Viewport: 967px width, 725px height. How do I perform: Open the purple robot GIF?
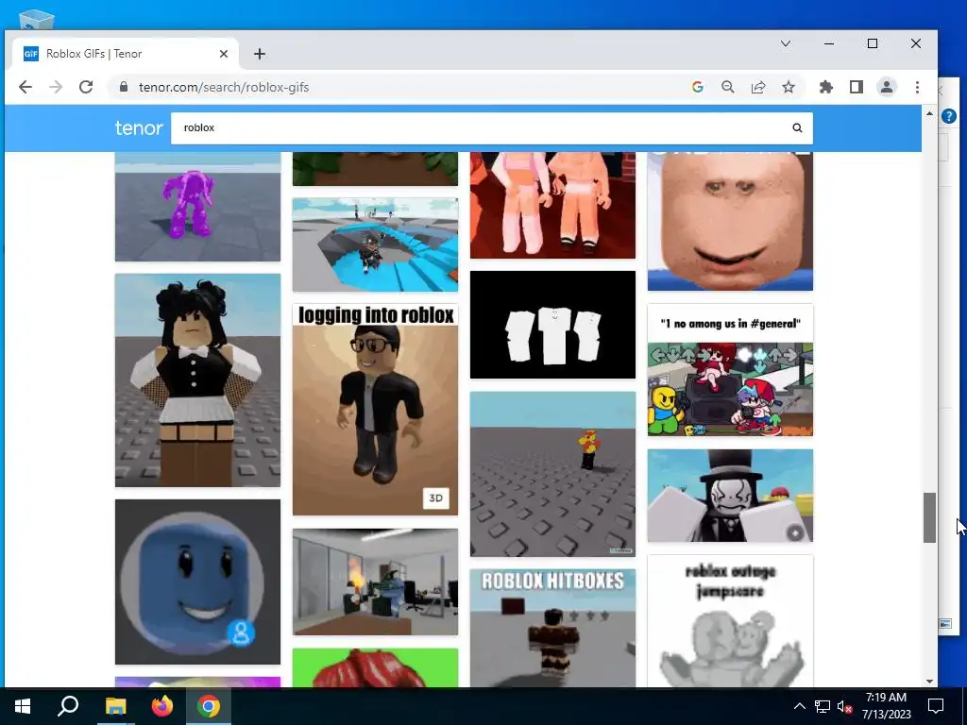[x=197, y=207]
